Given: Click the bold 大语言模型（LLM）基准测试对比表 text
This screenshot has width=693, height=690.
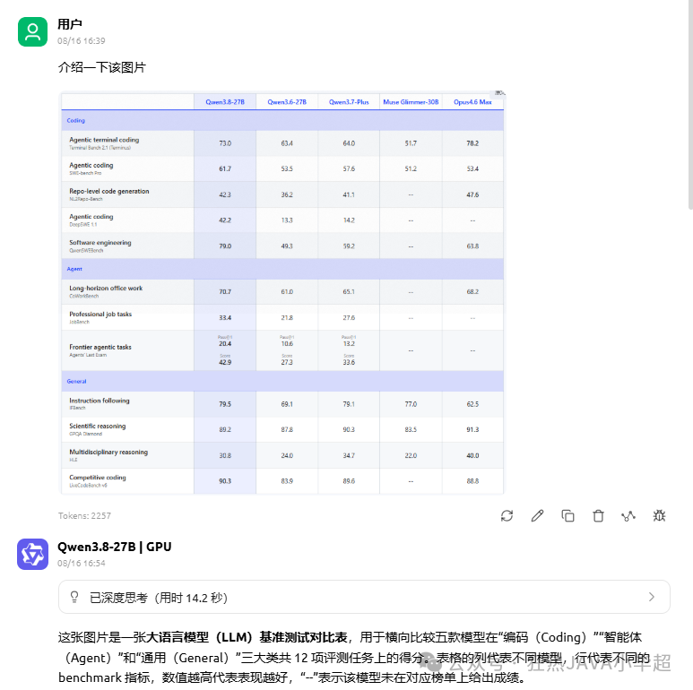Looking at the screenshot, I should 247,637.
